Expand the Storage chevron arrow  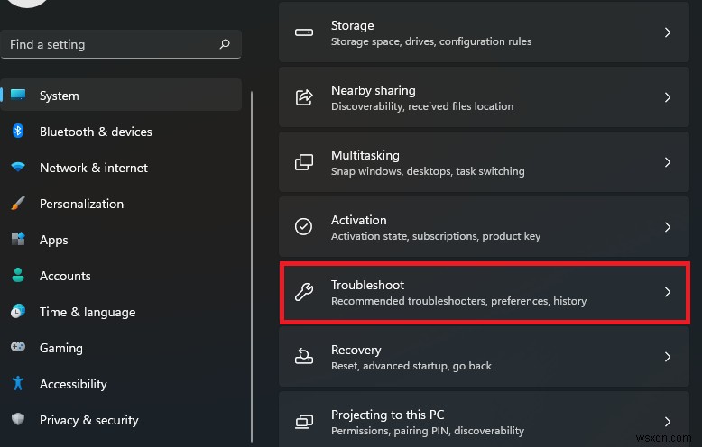[x=668, y=32]
